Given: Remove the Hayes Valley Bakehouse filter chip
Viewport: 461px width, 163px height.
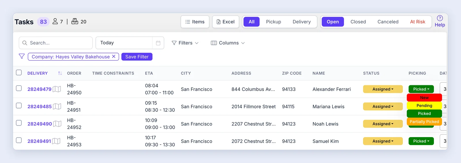Looking at the screenshot, I should point(114,56).
